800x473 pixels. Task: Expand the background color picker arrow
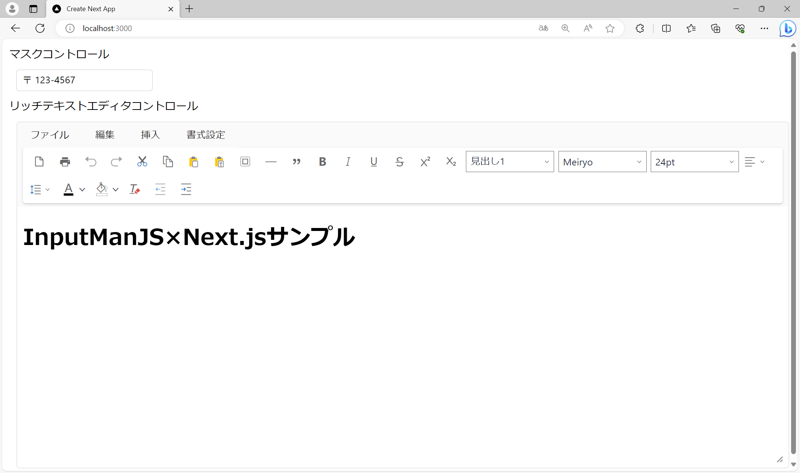(x=116, y=189)
